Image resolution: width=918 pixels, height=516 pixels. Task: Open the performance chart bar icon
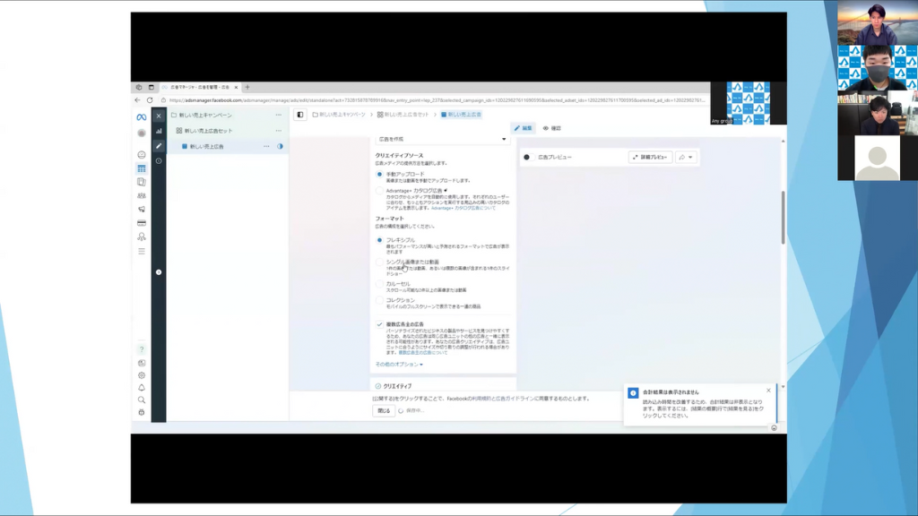pos(159,131)
